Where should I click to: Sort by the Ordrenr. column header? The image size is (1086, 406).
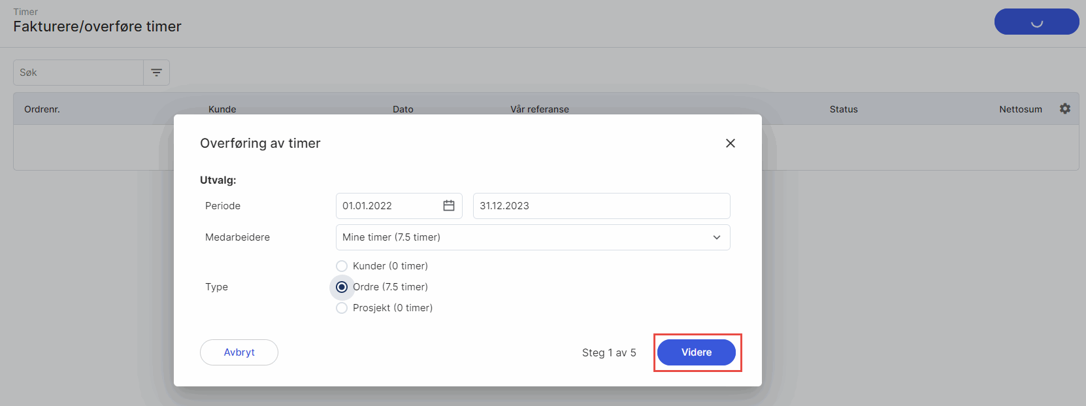[42, 109]
